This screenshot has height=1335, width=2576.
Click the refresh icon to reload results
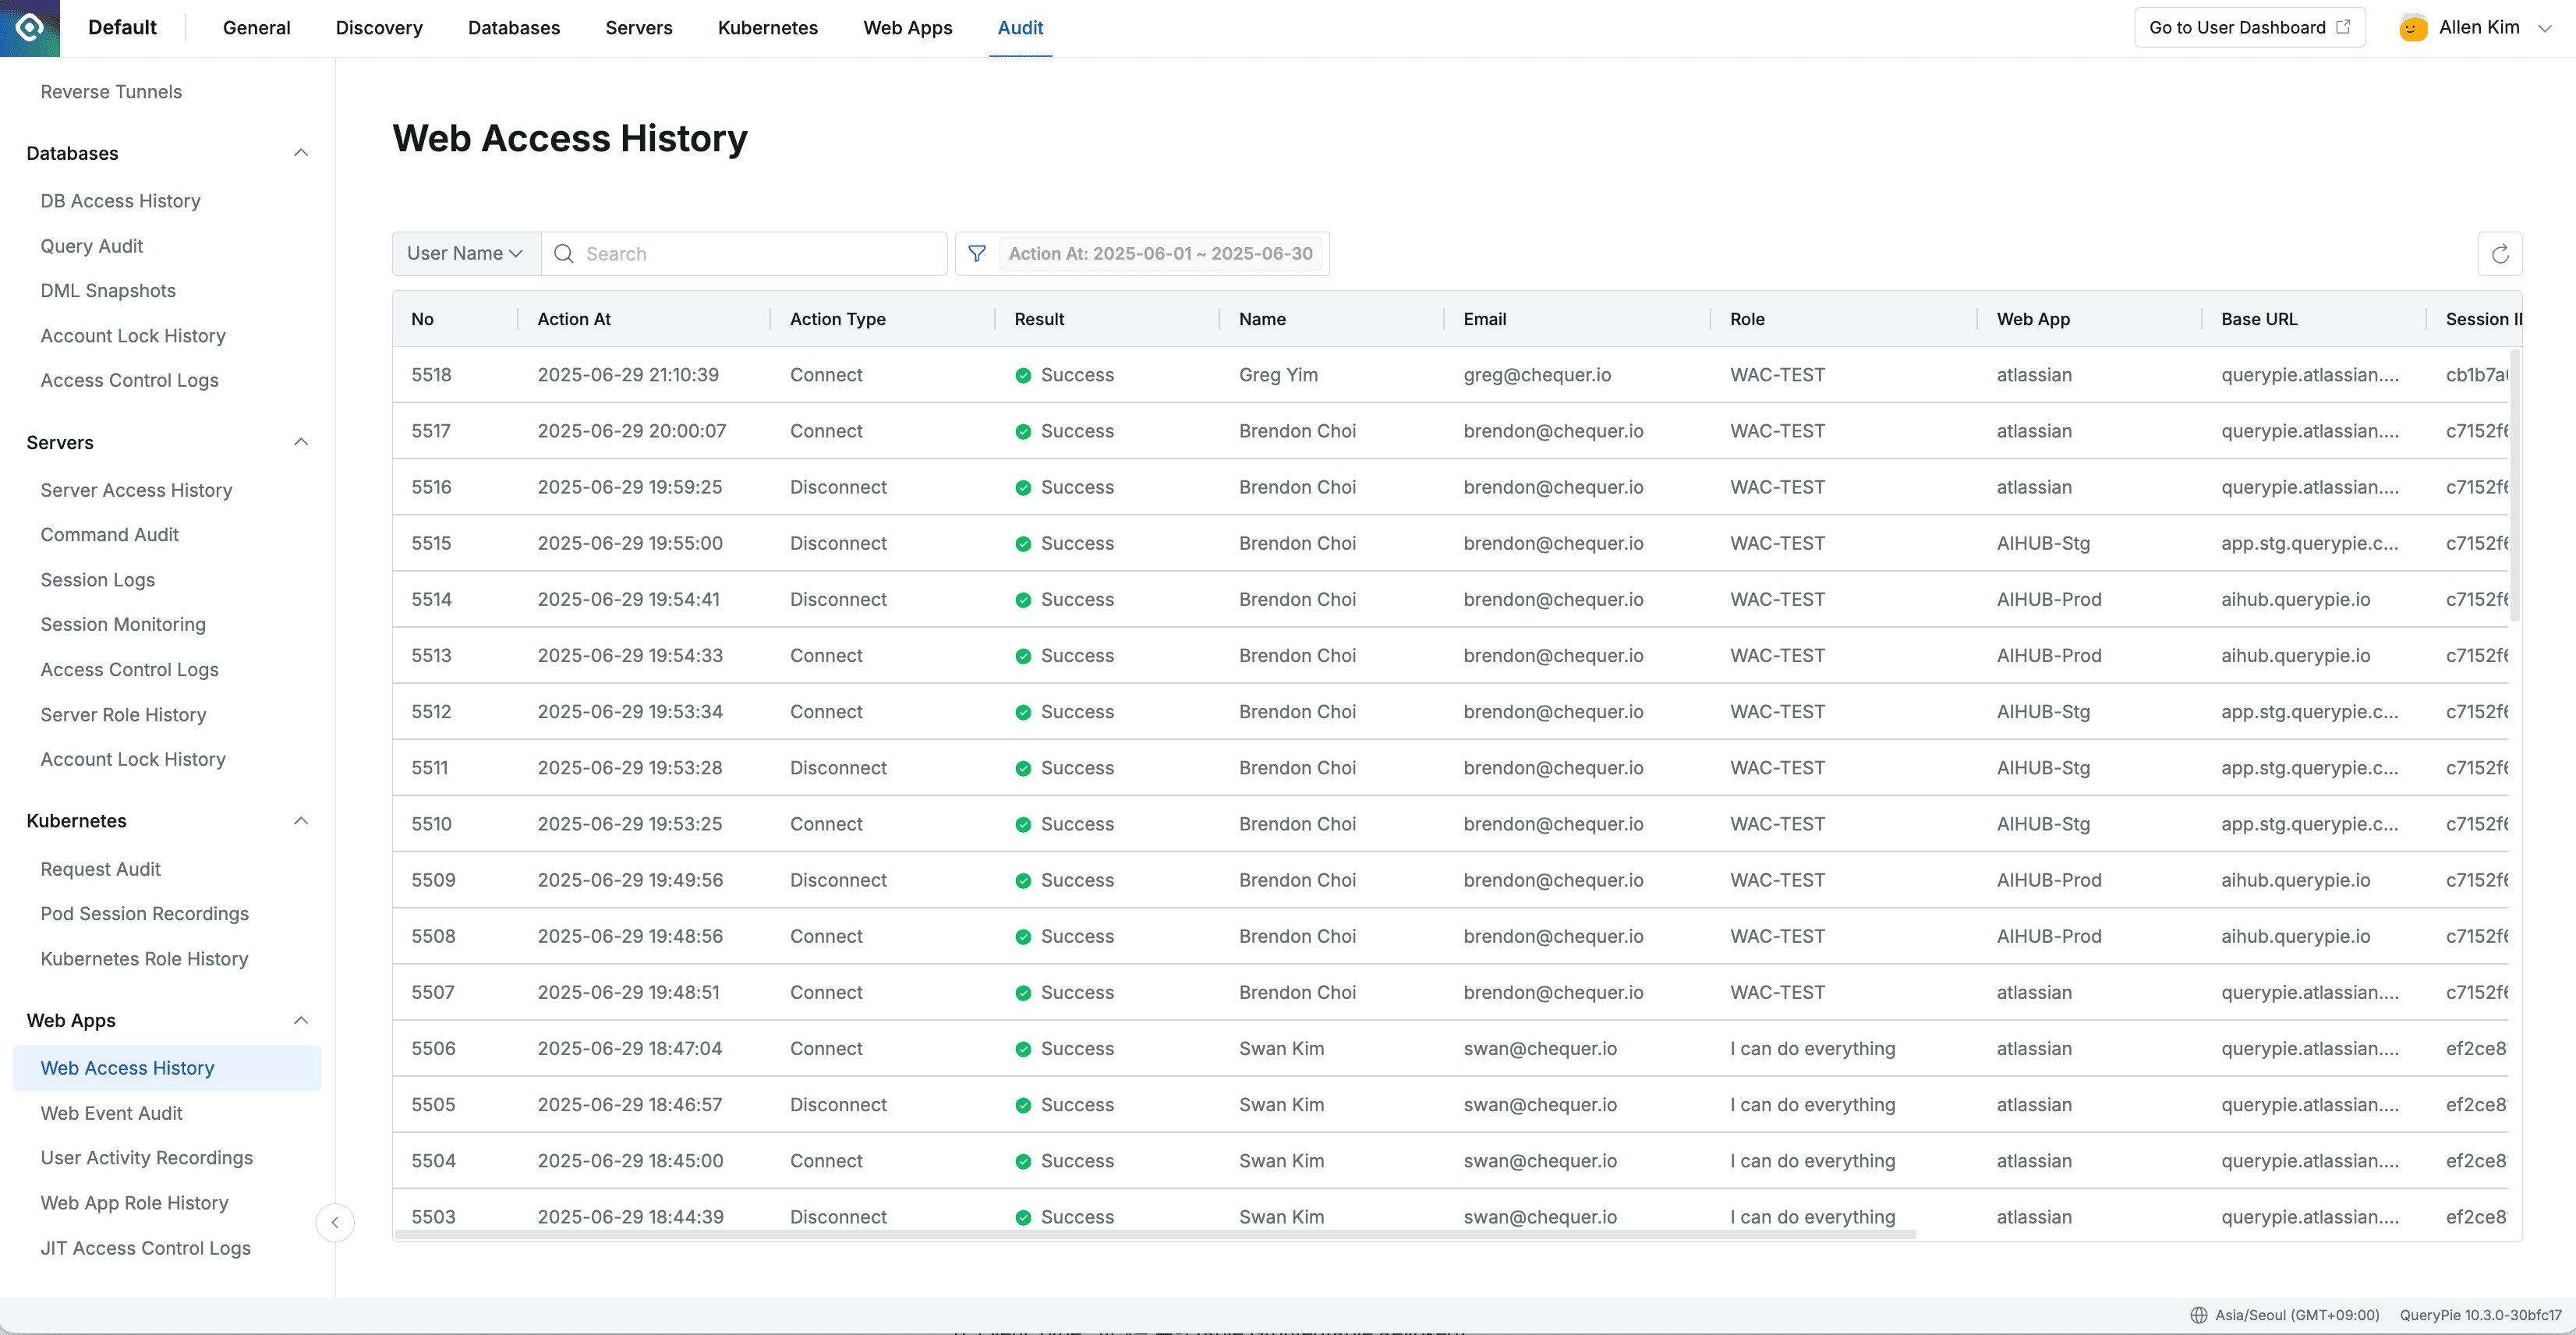point(2500,253)
